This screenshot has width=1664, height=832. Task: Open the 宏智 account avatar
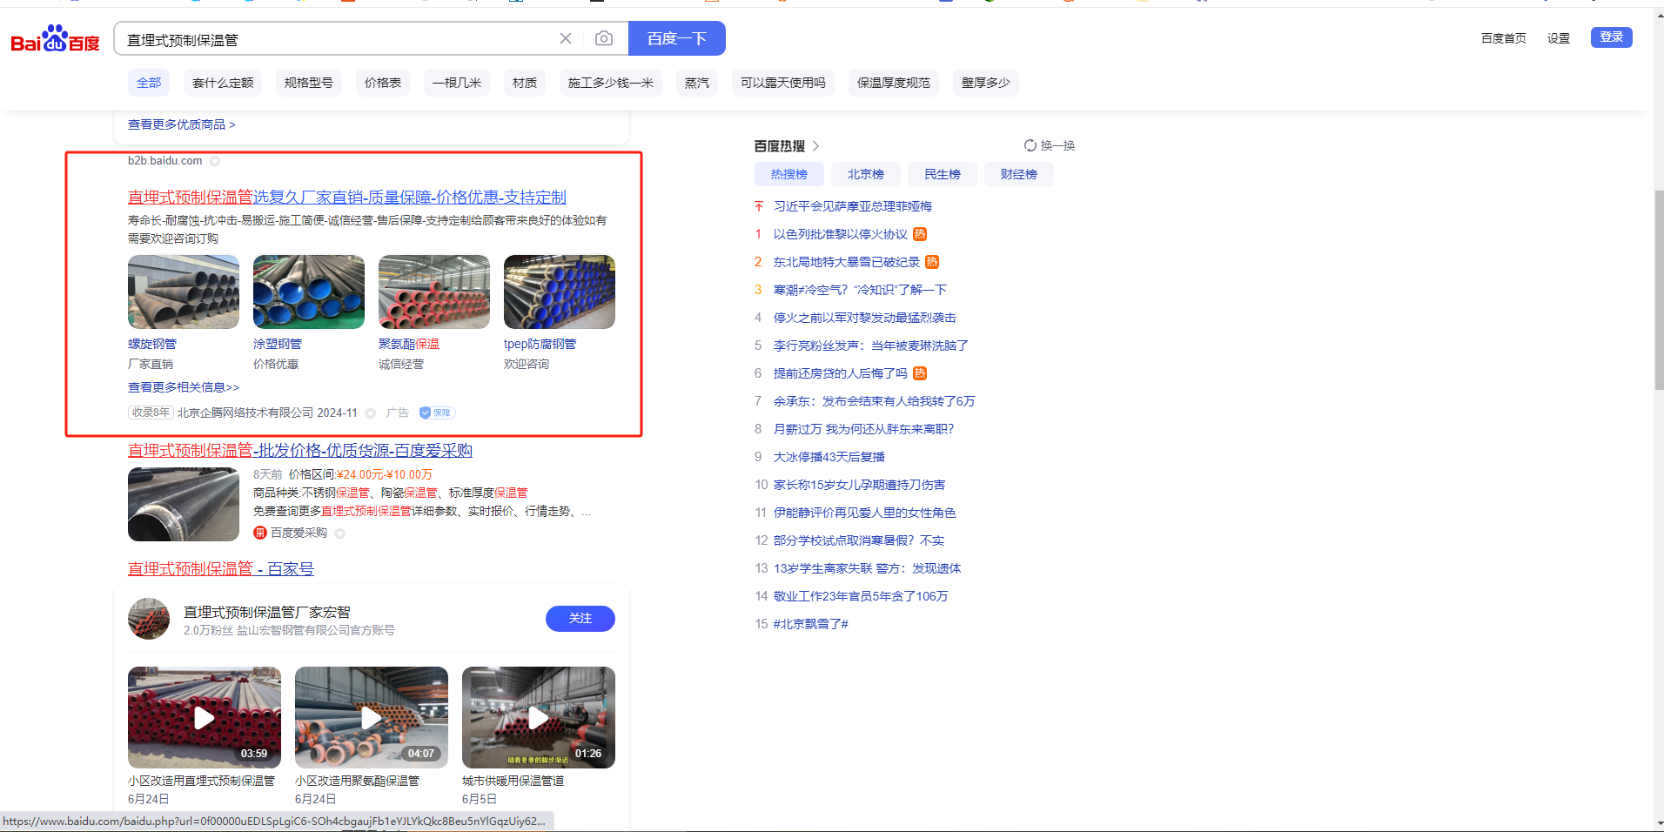point(149,619)
